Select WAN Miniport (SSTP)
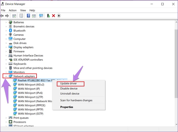178x132 pixels. (x=30, y=114)
